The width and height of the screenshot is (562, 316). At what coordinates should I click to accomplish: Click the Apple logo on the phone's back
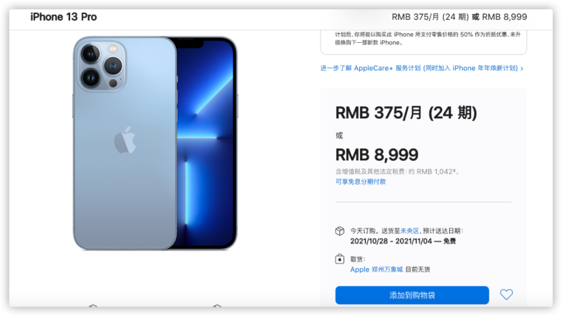click(125, 140)
